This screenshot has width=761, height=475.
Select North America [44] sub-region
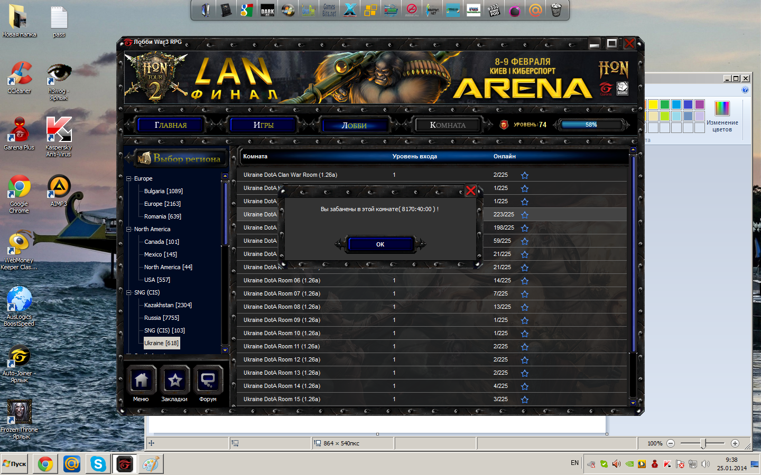(168, 267)
